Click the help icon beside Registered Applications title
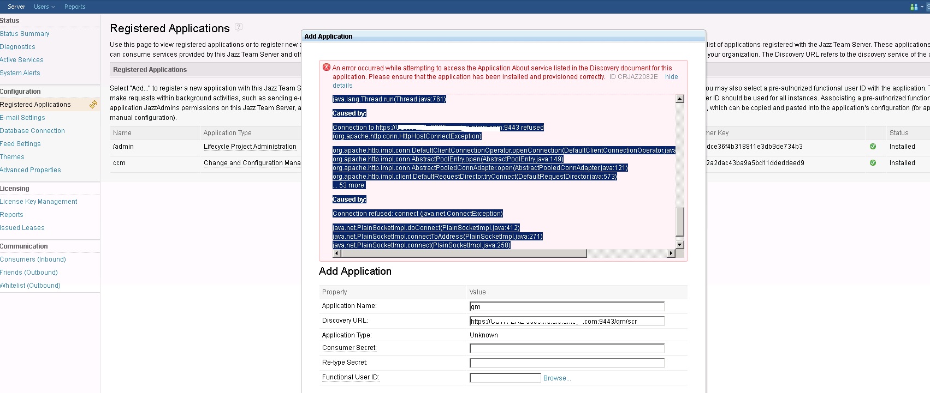 (x=239, y=27)
